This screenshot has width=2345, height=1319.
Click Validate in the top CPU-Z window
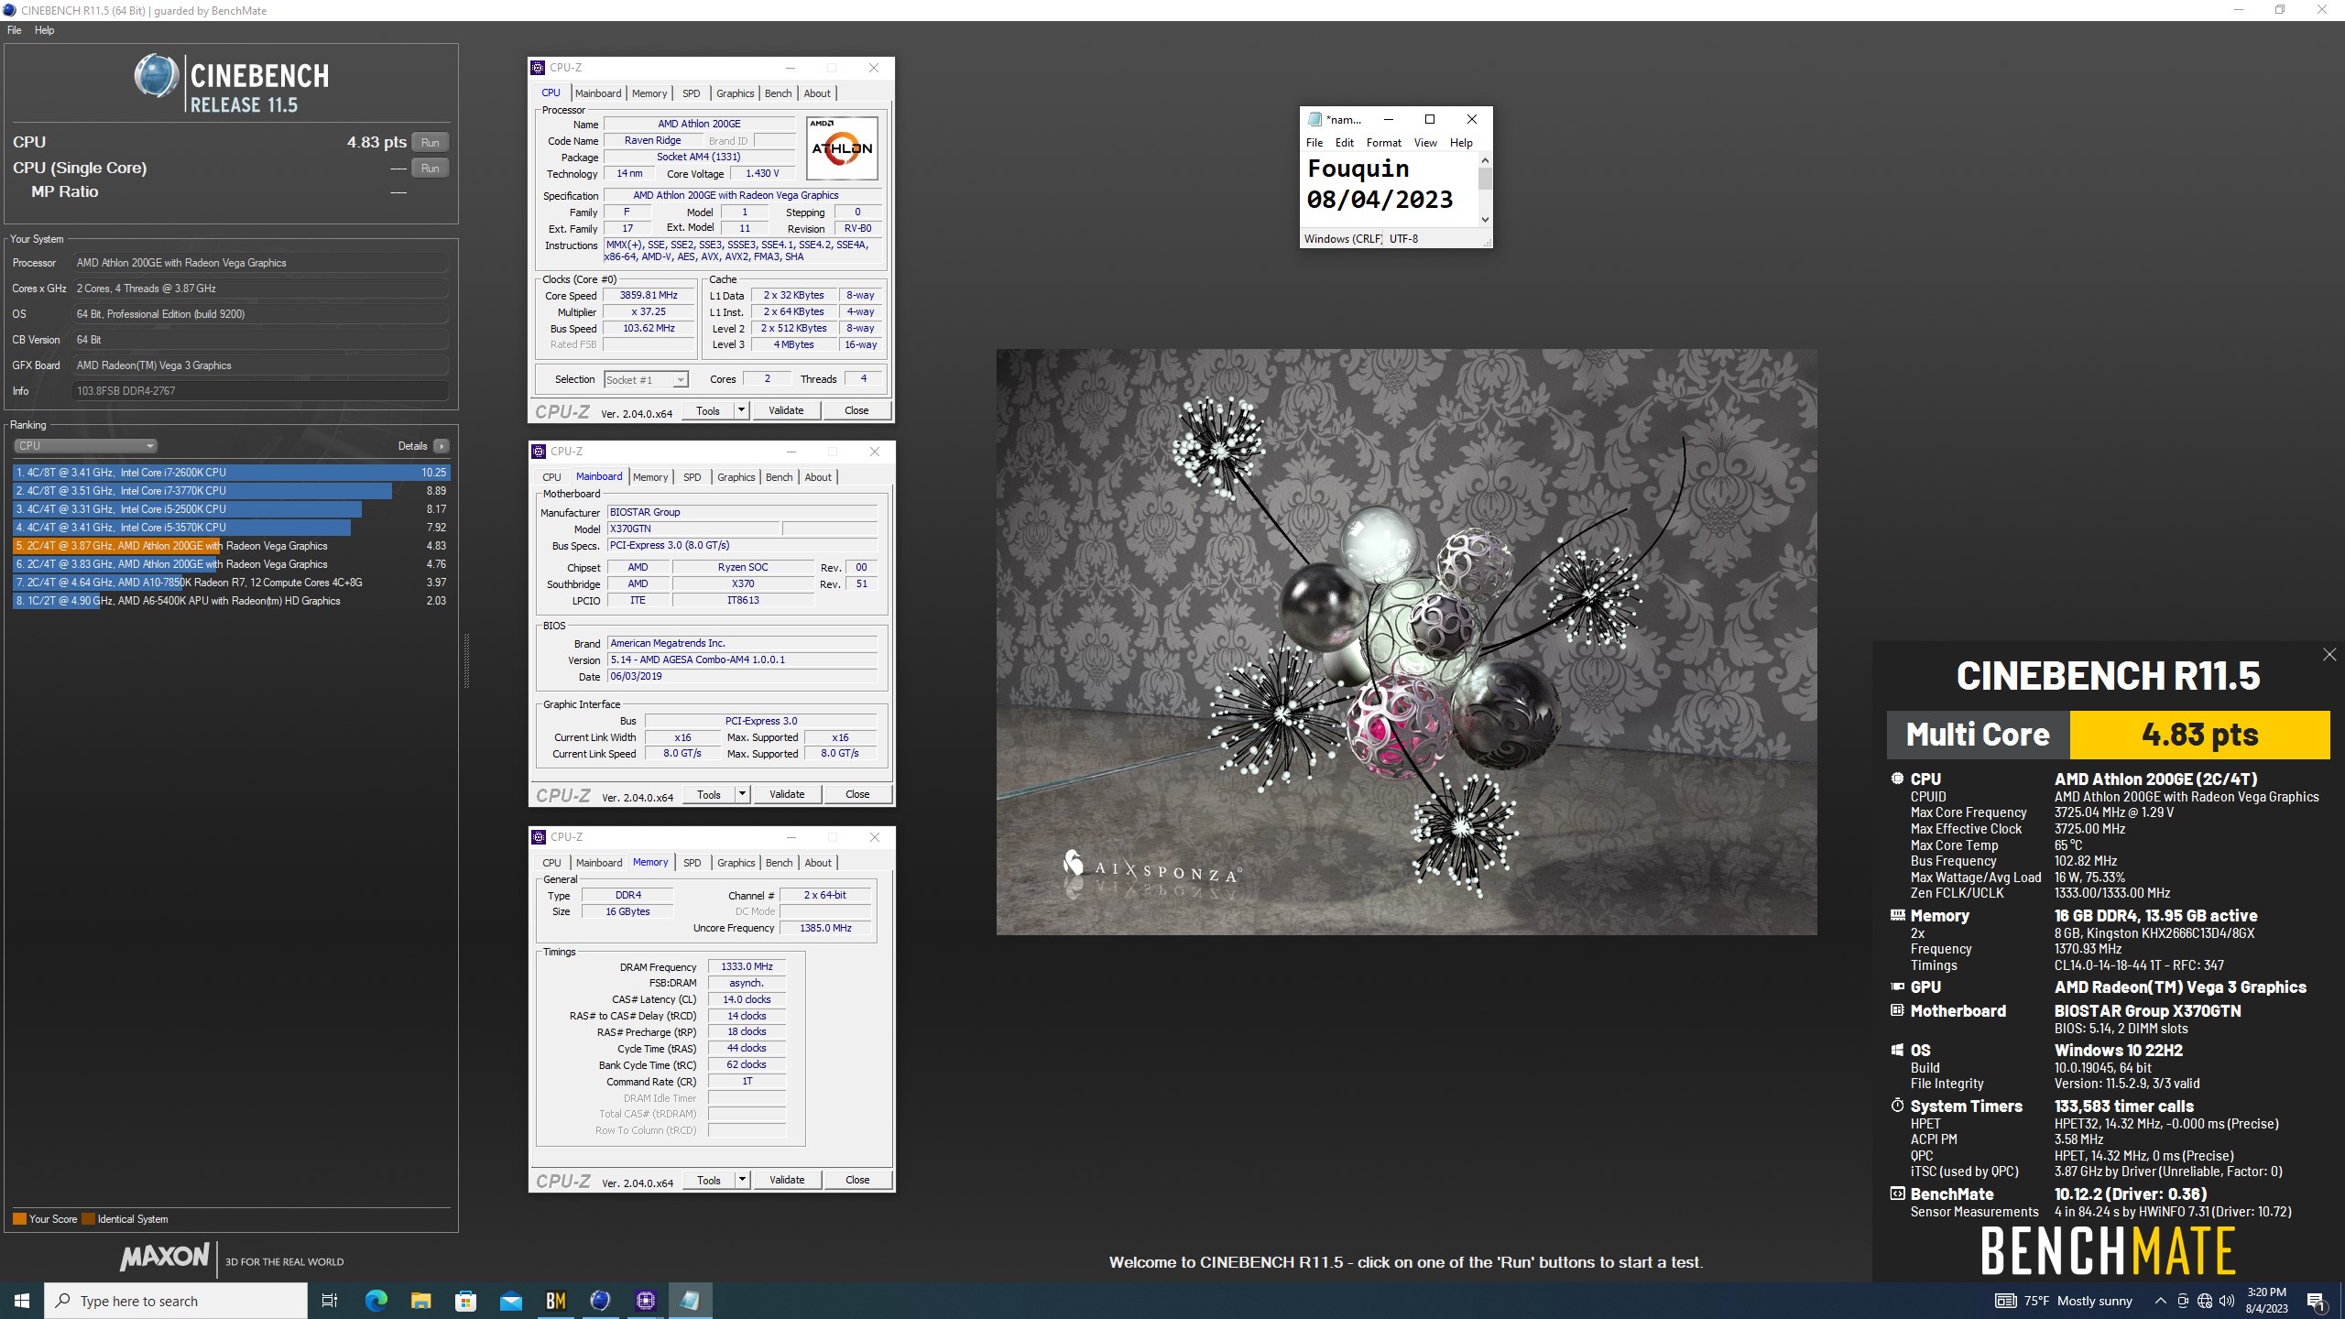click(786, 410)
